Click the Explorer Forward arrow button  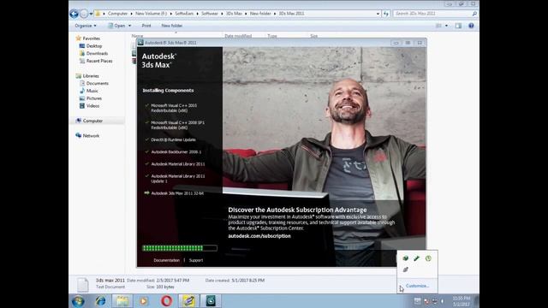coord(84,14)
